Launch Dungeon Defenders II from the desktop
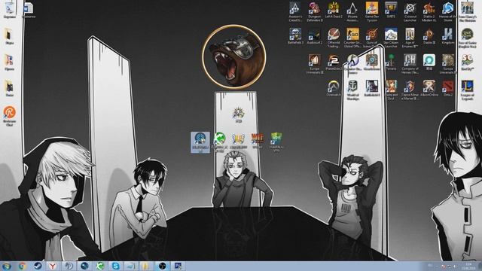 315,12
